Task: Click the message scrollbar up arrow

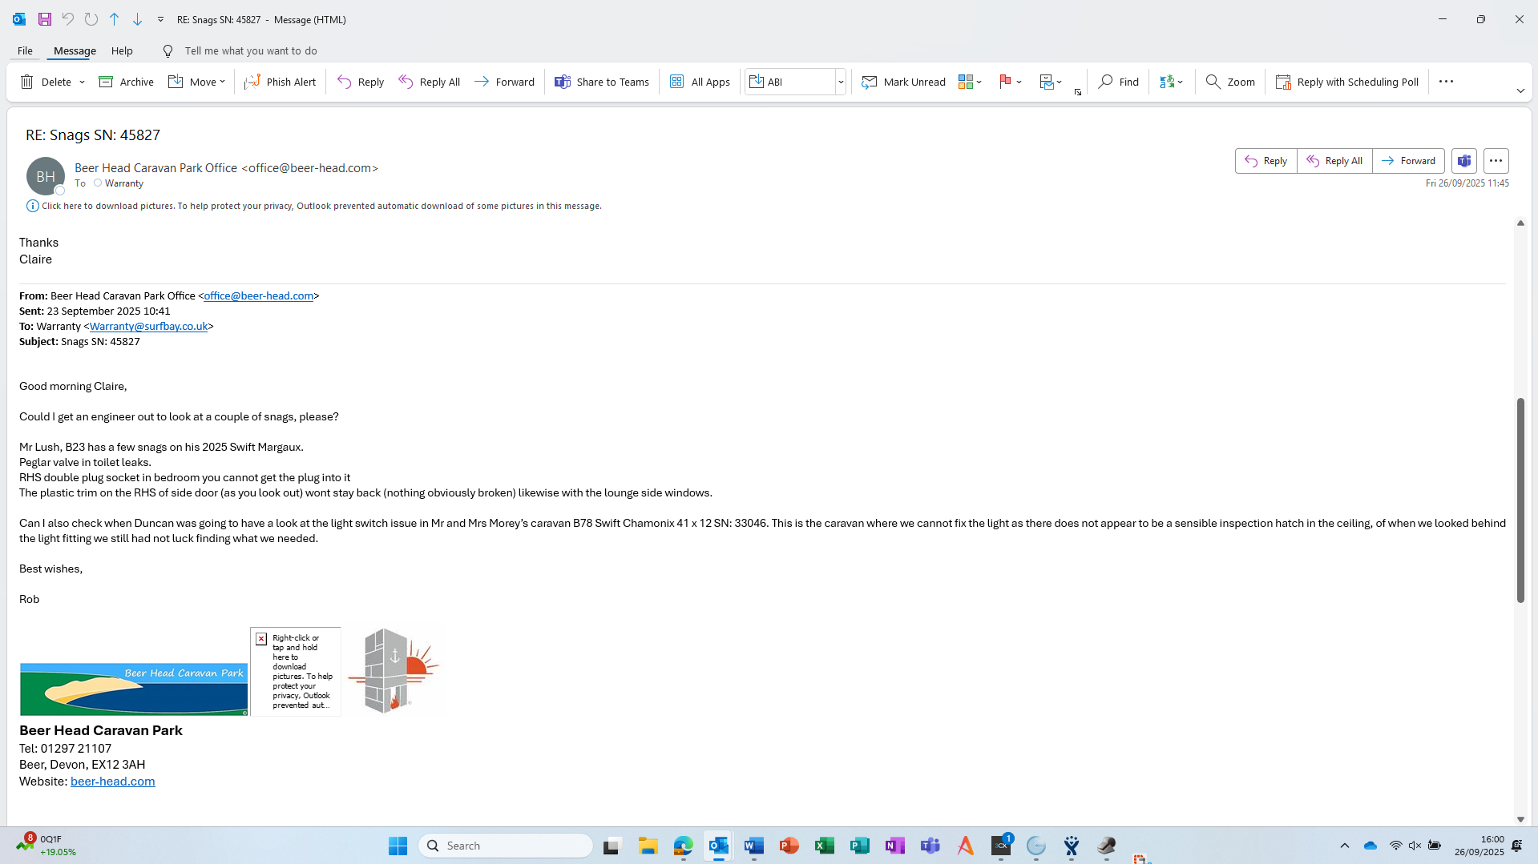Action: point(1520,223)
